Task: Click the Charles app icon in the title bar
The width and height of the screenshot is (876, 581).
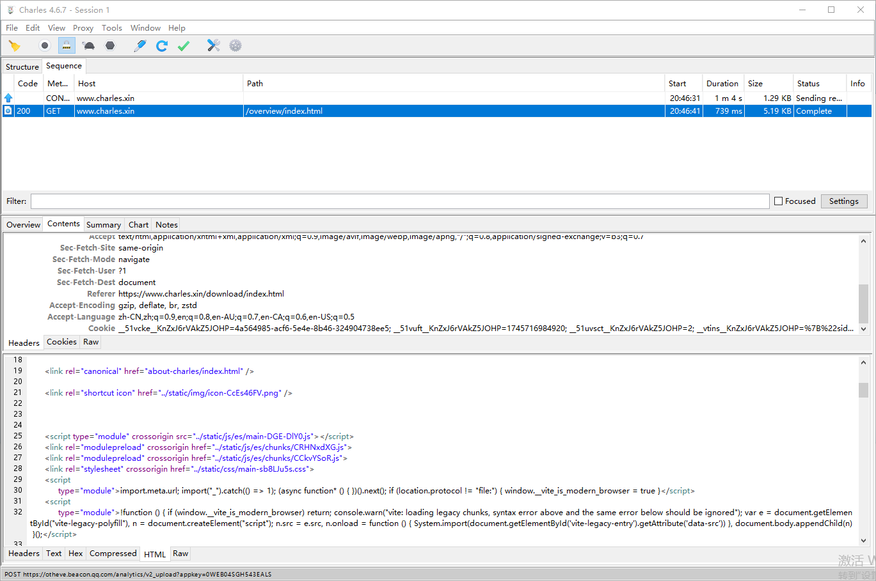Action: pos(10,10)
